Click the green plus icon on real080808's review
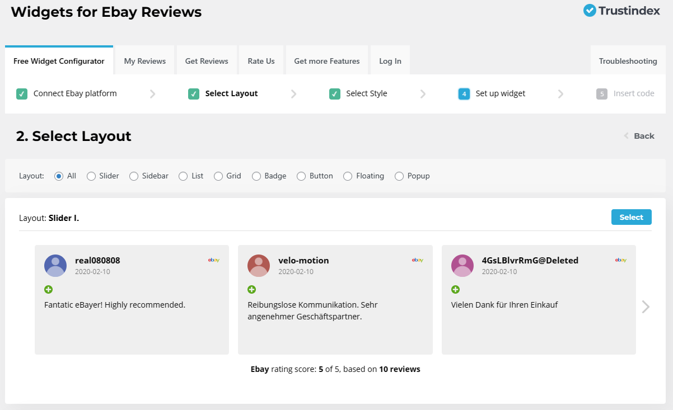The width and height of the screenshot is (673, 410). [48, 289]
